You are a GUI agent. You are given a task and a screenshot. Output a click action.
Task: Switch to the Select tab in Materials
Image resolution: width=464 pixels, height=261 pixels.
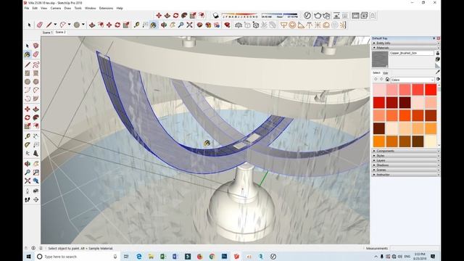click(376, 72)
